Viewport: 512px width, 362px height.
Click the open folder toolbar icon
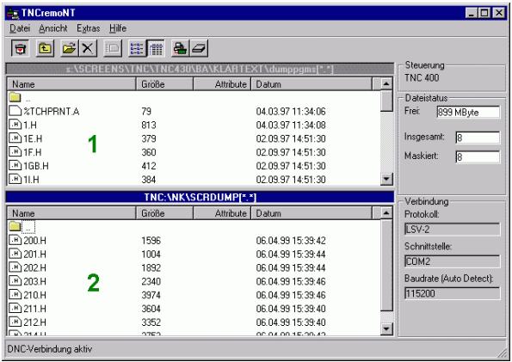pyautogui.click(x=69, y=49)
